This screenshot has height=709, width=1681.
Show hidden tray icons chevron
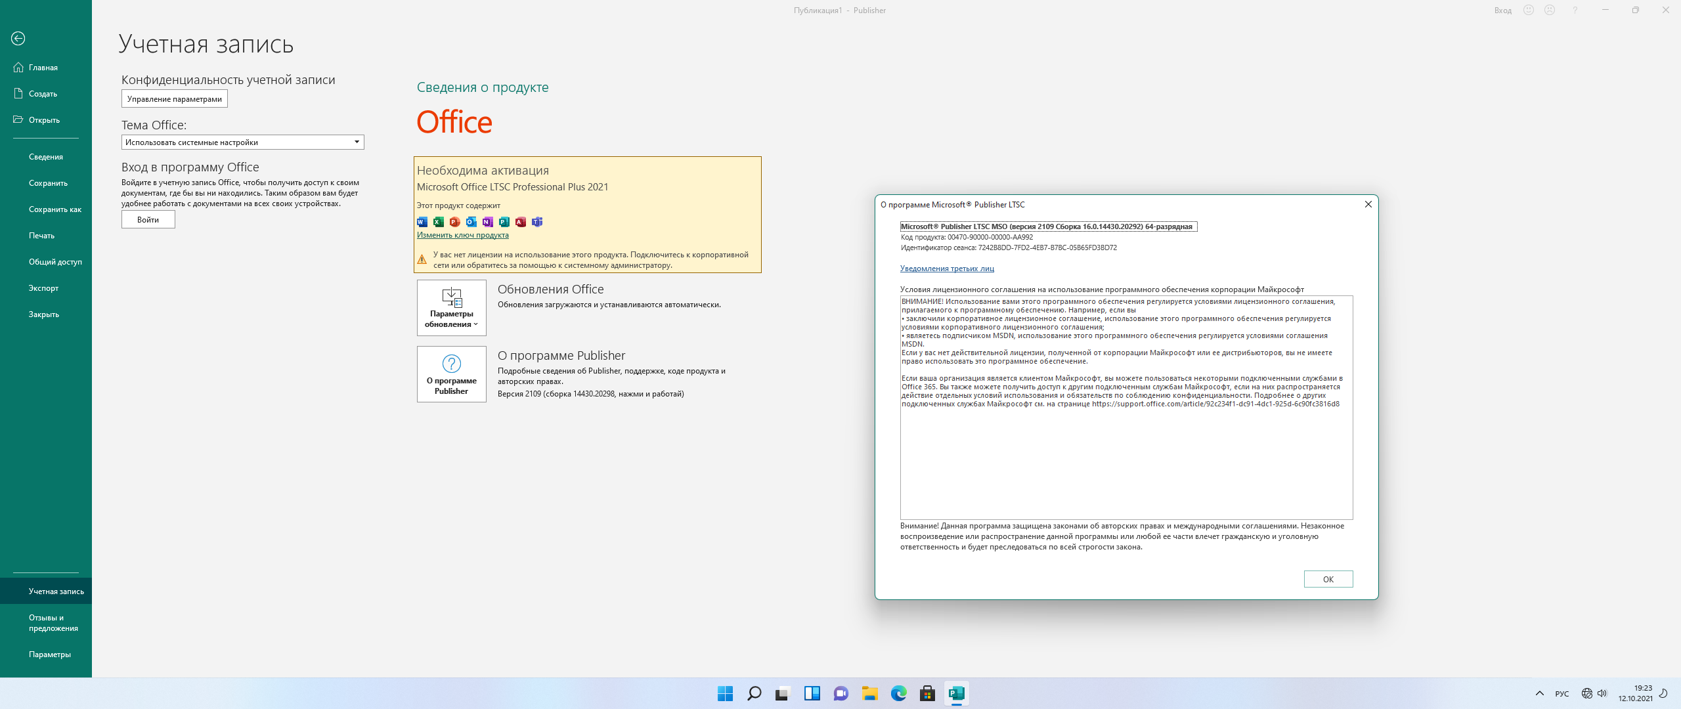tap(1540, 693)
